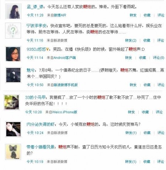Open 孟_婆_婆's profile avatar
Screen dimensions: 166x170
coord(13,11)
